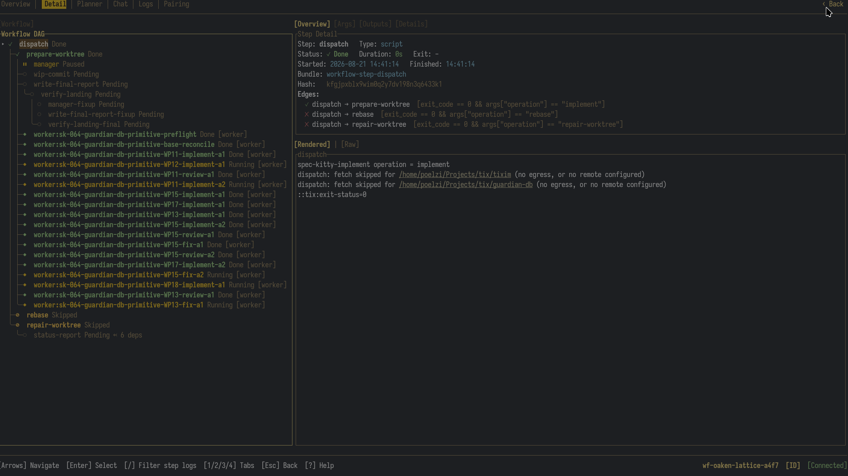Select the [Overview] step tab
Viewport: 848px width, 476px height.
pos(312,24)
